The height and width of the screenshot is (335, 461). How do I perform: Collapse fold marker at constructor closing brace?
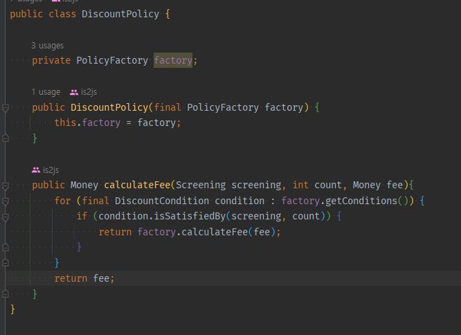[5, 138]
